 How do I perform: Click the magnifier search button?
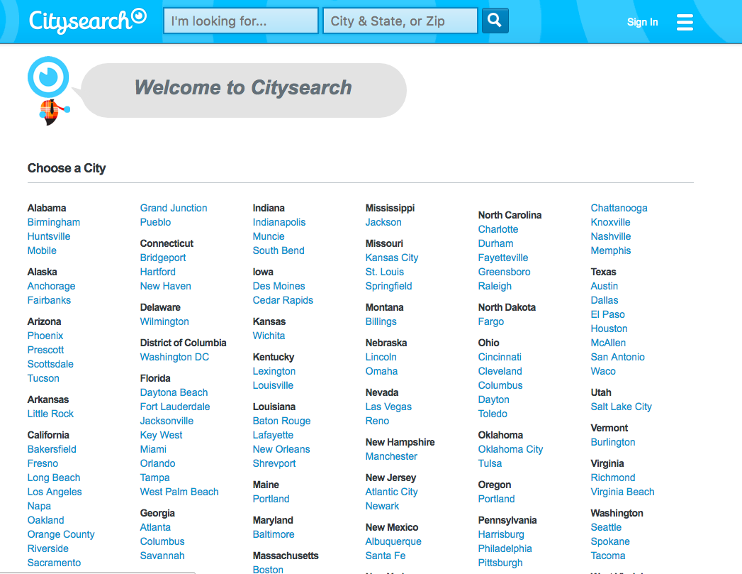(x=495, y=21)
